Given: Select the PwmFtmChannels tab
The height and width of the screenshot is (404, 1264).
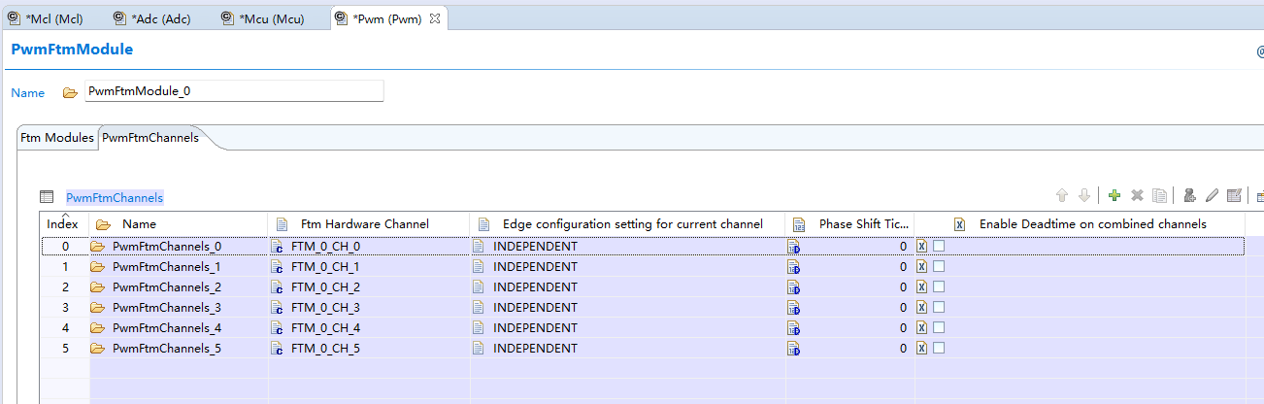Looking at the screenshot, I should [x=150, y=138].
